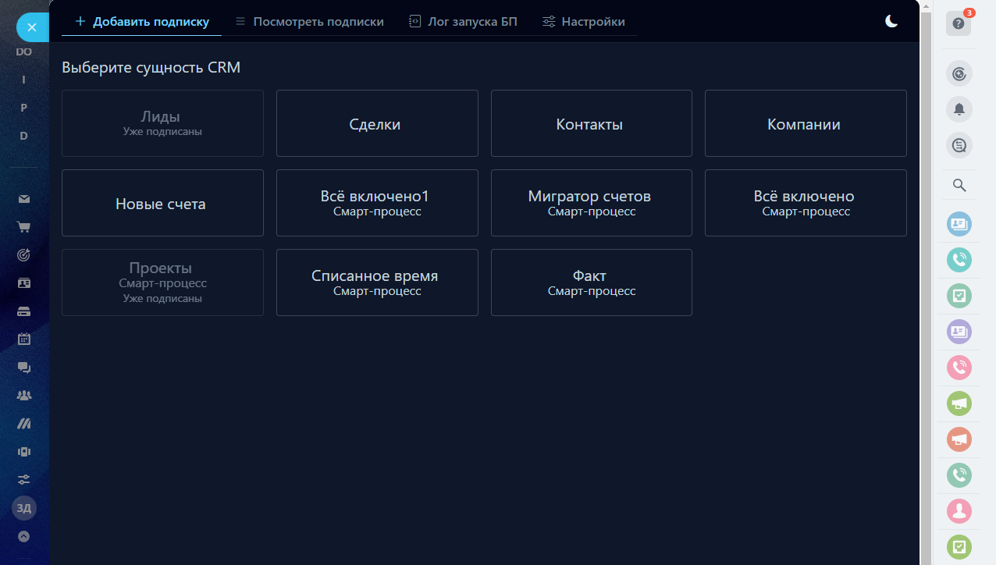The width and height of the screenshot is (996, 565).
Task: Choose 'Всё включено1' smart process
Action: click(x=377, y=203)
